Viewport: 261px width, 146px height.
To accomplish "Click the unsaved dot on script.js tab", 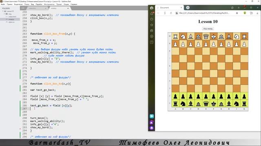I will pyautogui.click(x=68, y=8).
